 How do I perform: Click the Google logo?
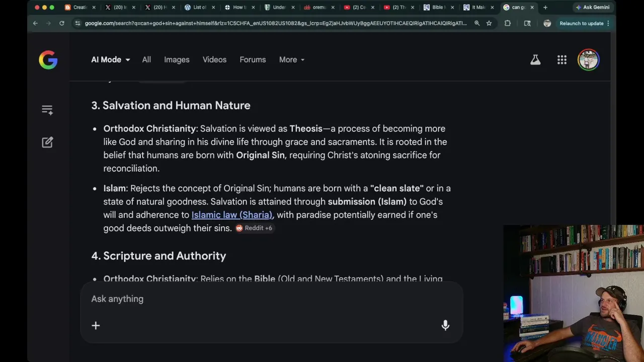[48, 60]
